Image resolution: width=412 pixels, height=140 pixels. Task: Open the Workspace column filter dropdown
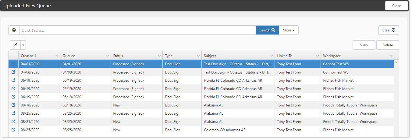point(391,56)
